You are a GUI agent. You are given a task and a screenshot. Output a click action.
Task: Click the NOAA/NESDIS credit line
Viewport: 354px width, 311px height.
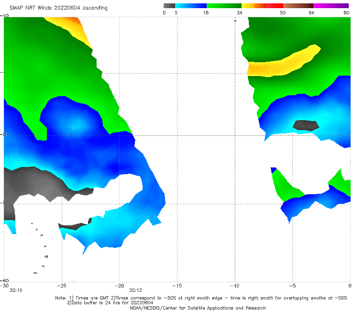coord(198,308)
